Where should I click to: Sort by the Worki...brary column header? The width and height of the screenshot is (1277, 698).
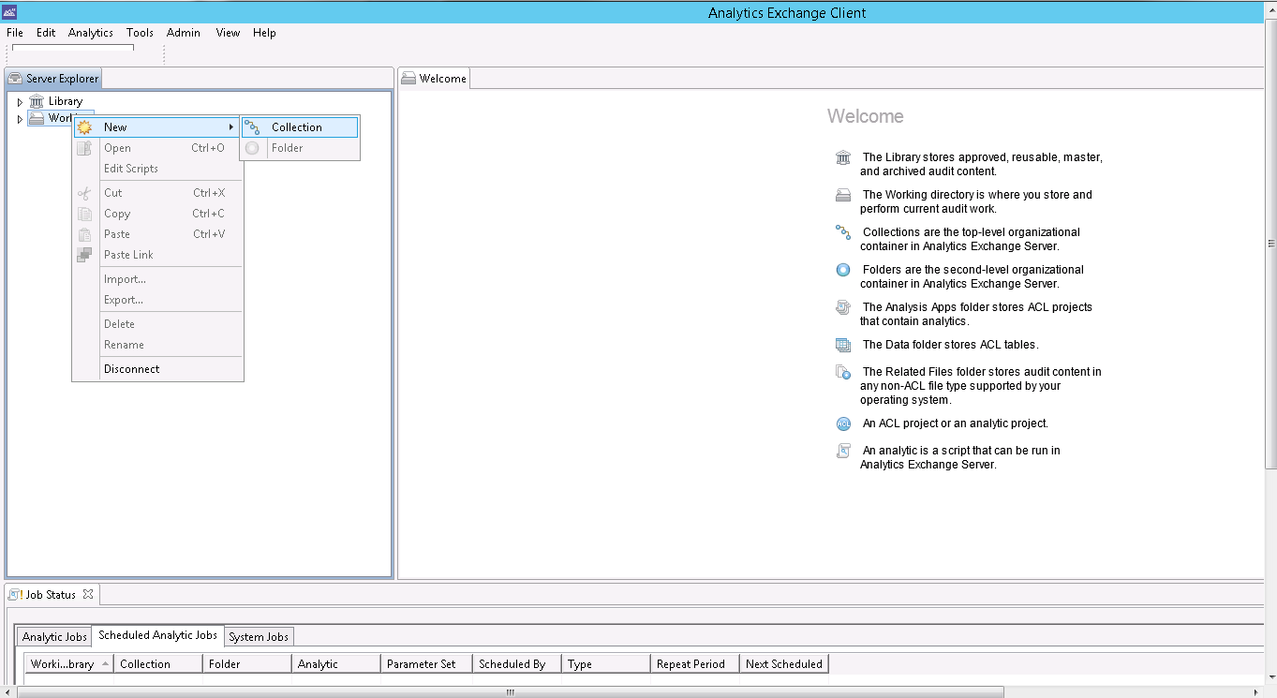[69, 664]
